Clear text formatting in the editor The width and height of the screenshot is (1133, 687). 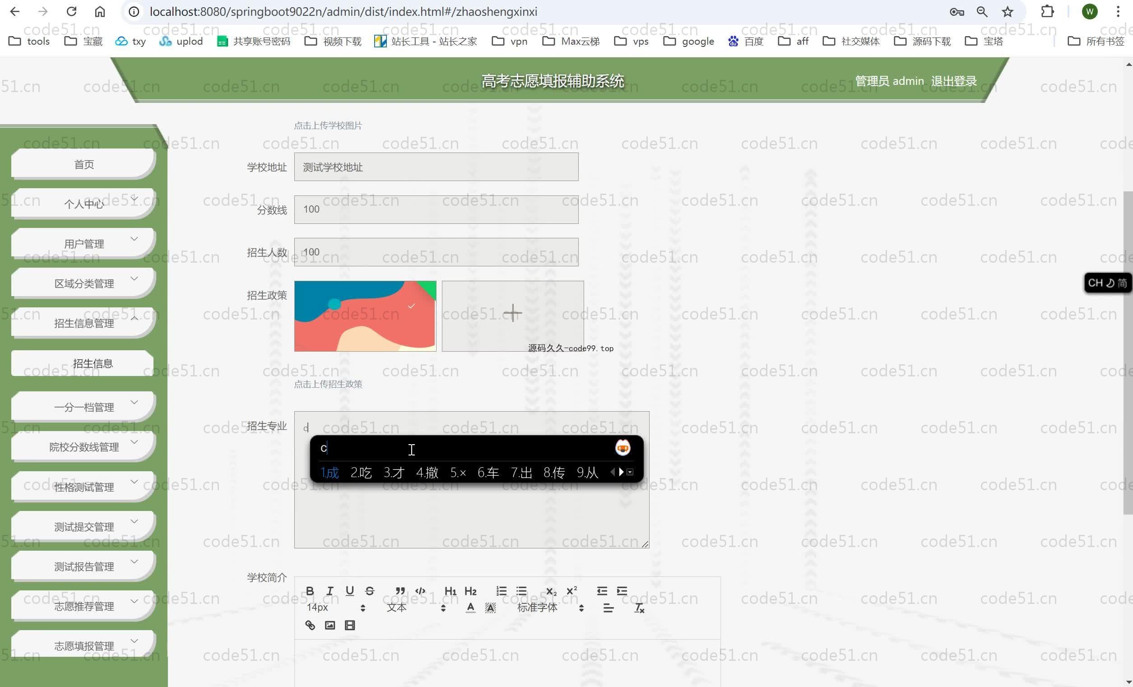tap(639, 608)
